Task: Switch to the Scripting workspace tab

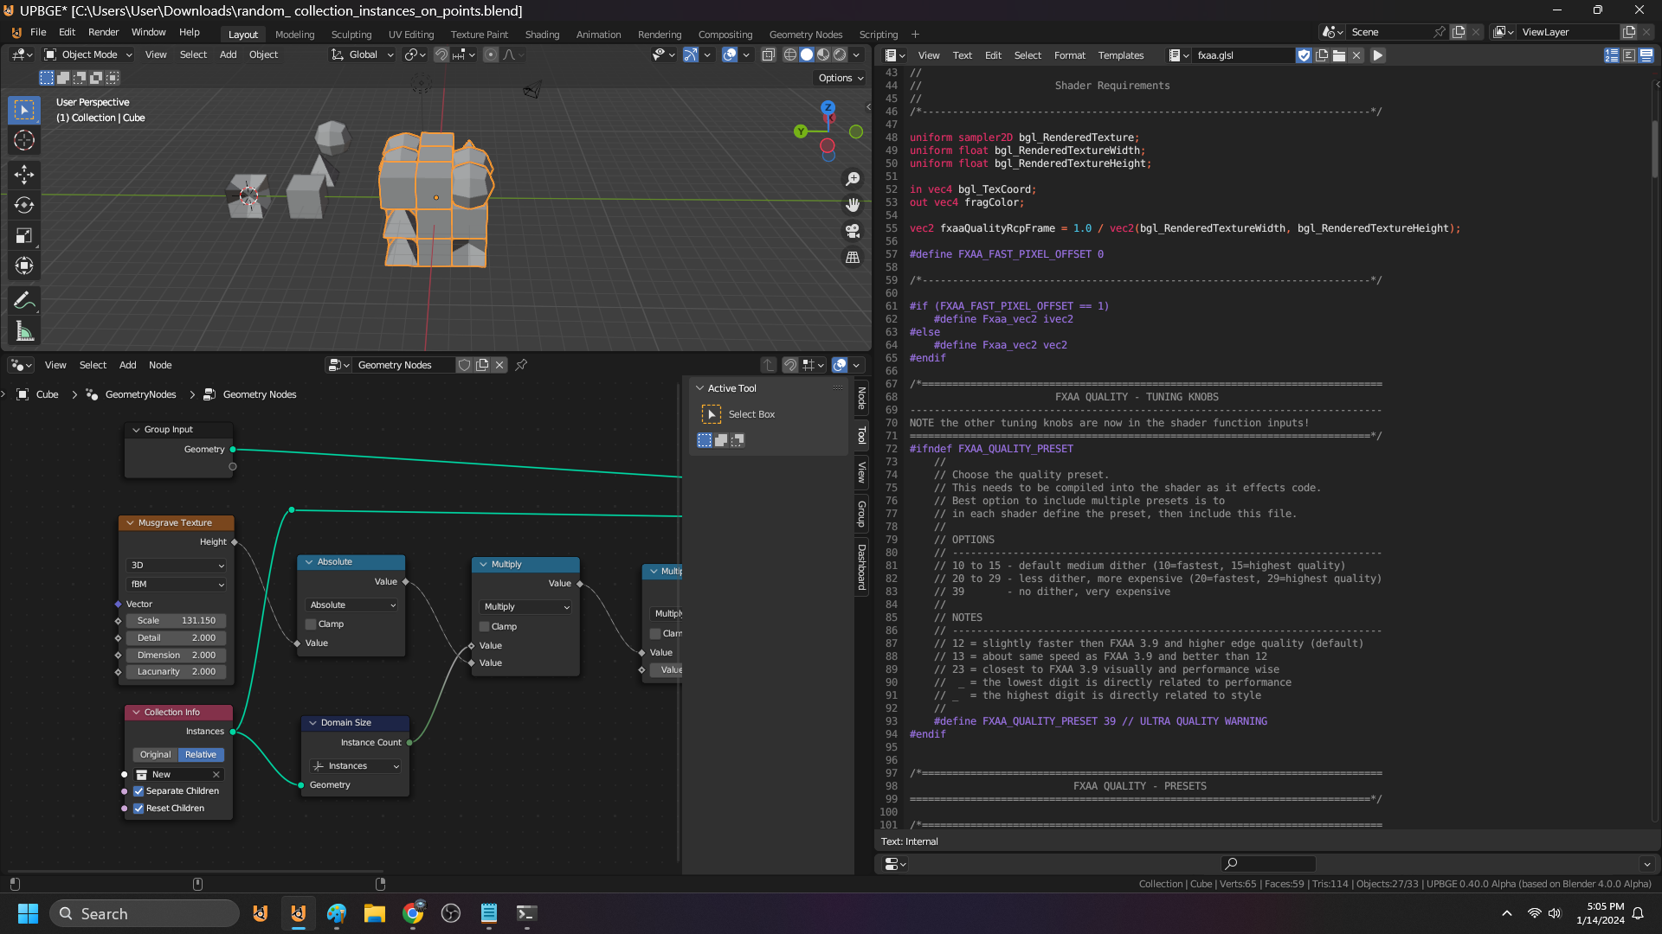Action: click(878, 35)
